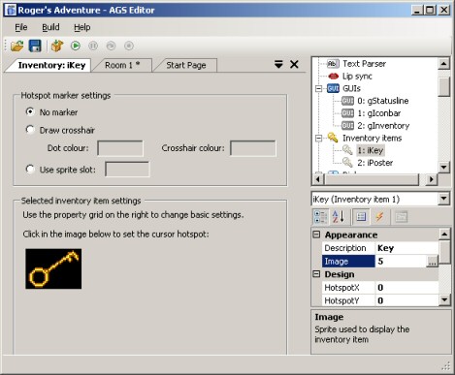Save the game with the floppy icon
This screenshot has width=455, height=375.
35,46
